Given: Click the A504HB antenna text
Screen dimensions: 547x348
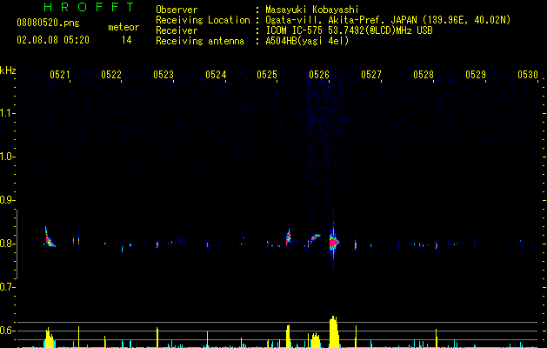Looking at the screenshot, I should pyautogui.click(x=307, y=41).
